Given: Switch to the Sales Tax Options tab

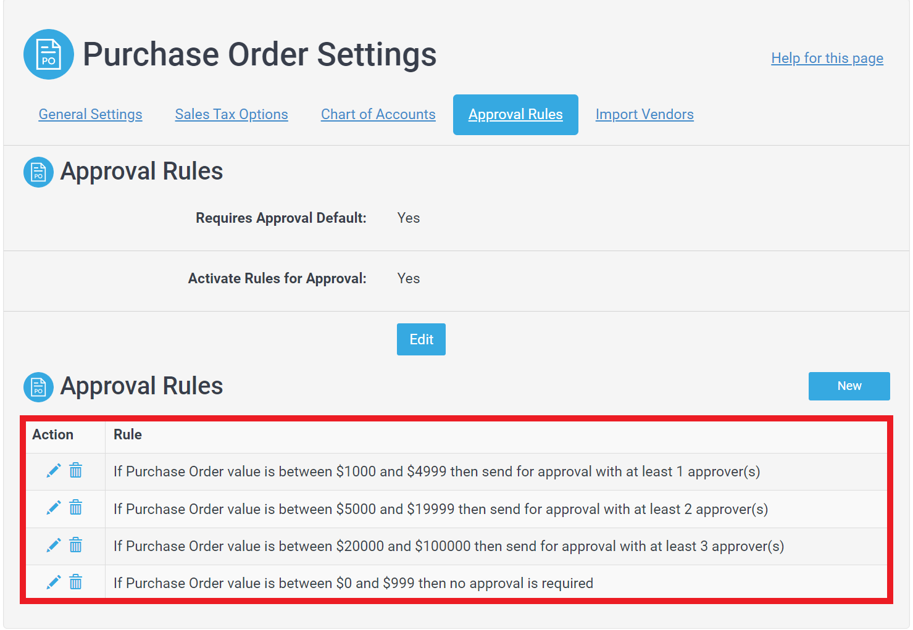Looking at the screenshot, I should click(231, 114).
